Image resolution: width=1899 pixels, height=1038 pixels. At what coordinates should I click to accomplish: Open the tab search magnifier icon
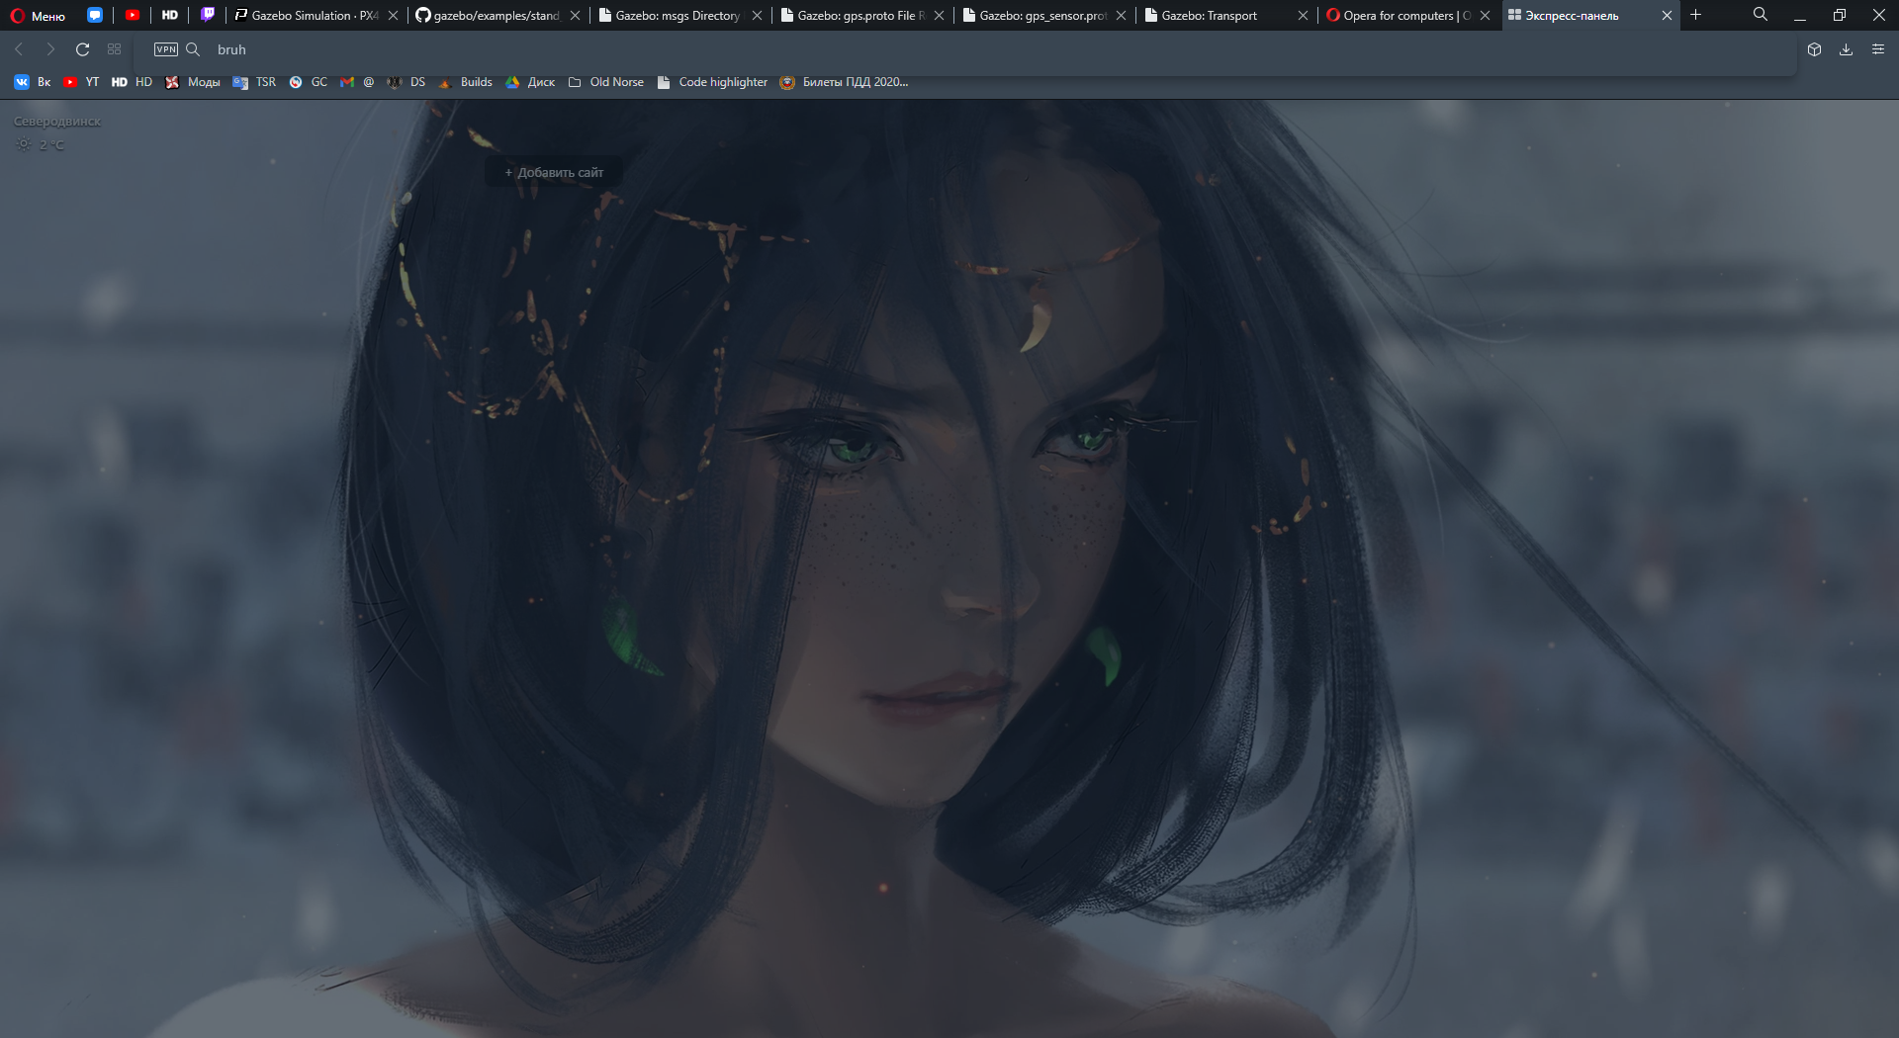[1761, 15]
